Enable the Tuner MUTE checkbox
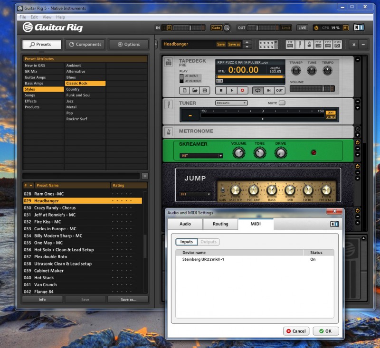Image resolution: width=380 pixels, height=348 pixels. click(282, 103)
